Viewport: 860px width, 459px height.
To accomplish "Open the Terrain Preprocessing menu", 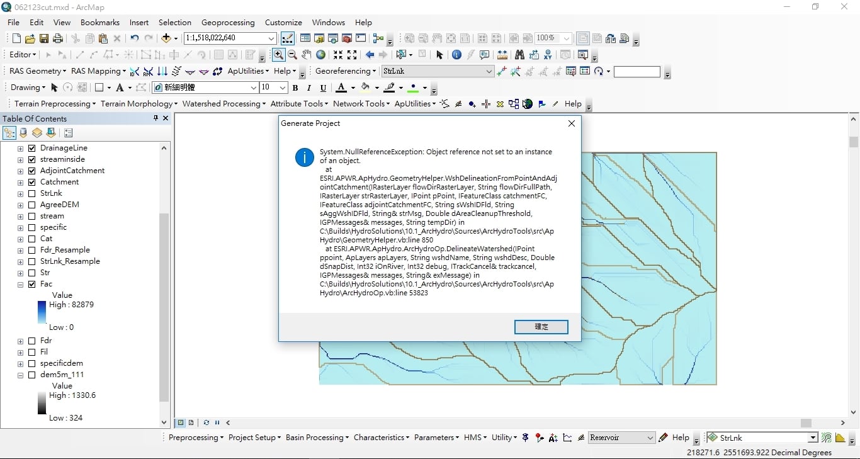I will point(55,104).
